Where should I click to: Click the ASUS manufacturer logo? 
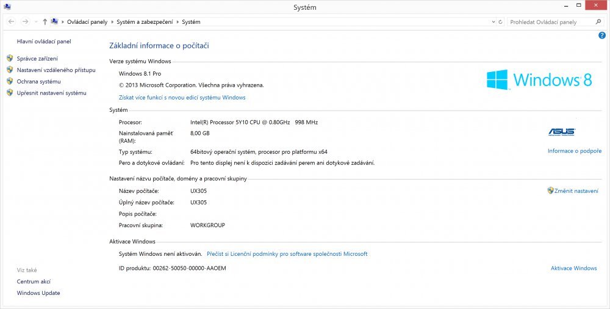[562, 132]
